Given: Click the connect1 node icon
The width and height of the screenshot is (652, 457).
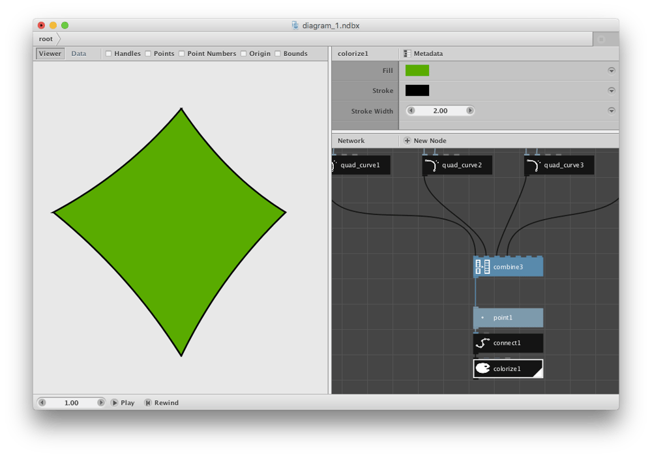Looking at the screenshot, I should tap(482, 343).
